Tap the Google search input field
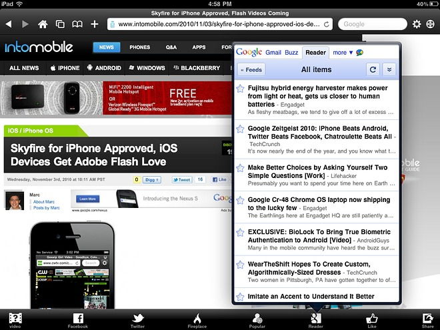440x330 pixels. pyautogui.click(x=370, y=24)
